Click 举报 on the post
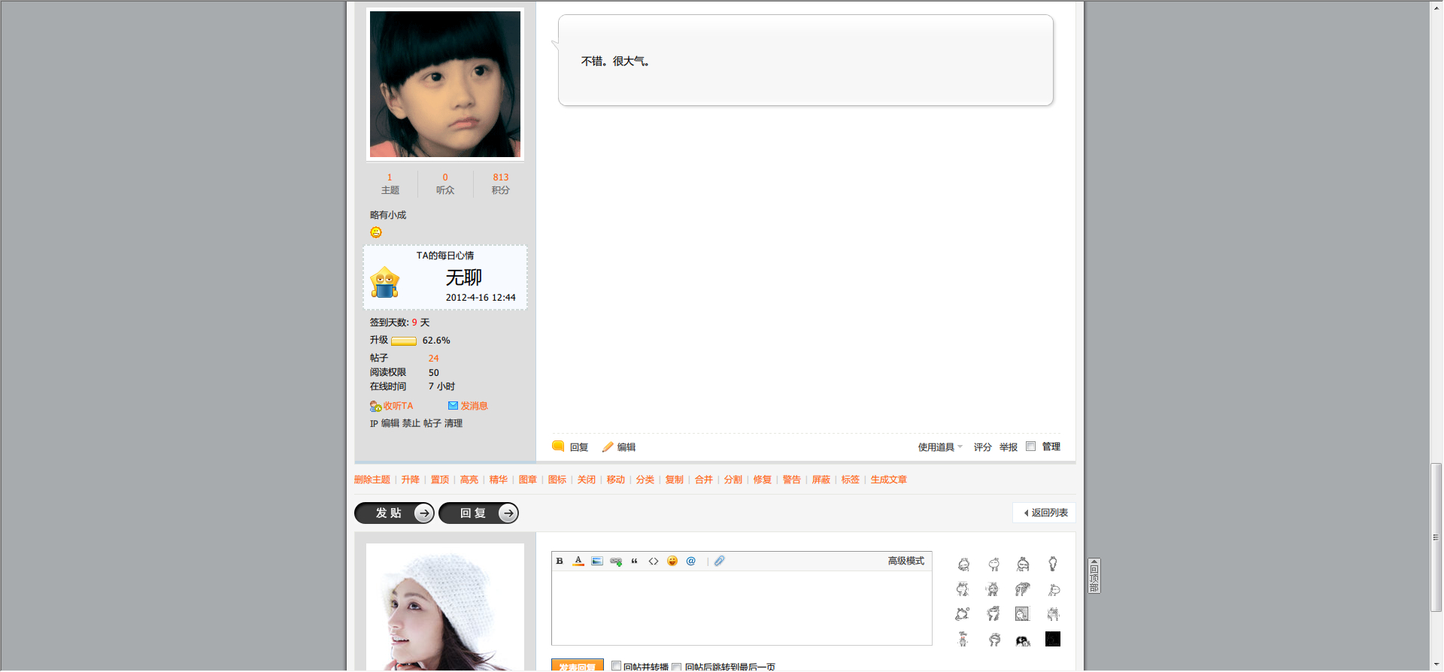The width and height of the screenshot is (1444, 672). tap(1009, 447)
